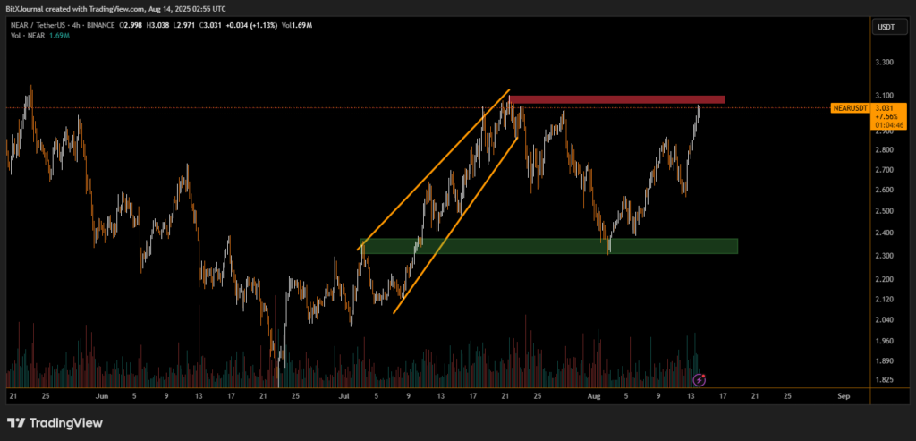
Task: Click the Jun label on time axis
Action: click(101, 394)
